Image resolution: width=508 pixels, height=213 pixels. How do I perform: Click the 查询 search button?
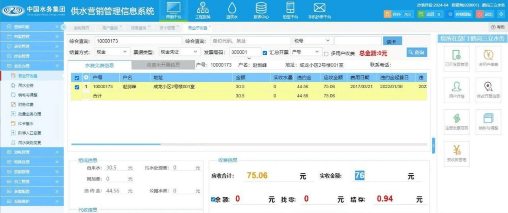coord(416,52)
